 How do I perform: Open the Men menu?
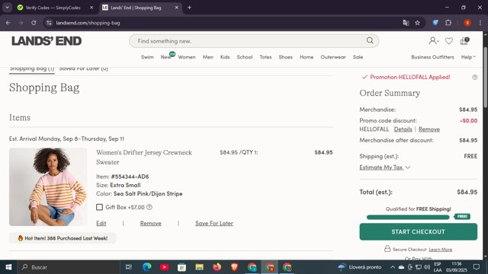pos(208,57)
